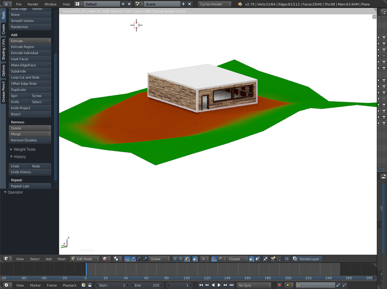Toggle the proportional editing icon

(203, 259)
